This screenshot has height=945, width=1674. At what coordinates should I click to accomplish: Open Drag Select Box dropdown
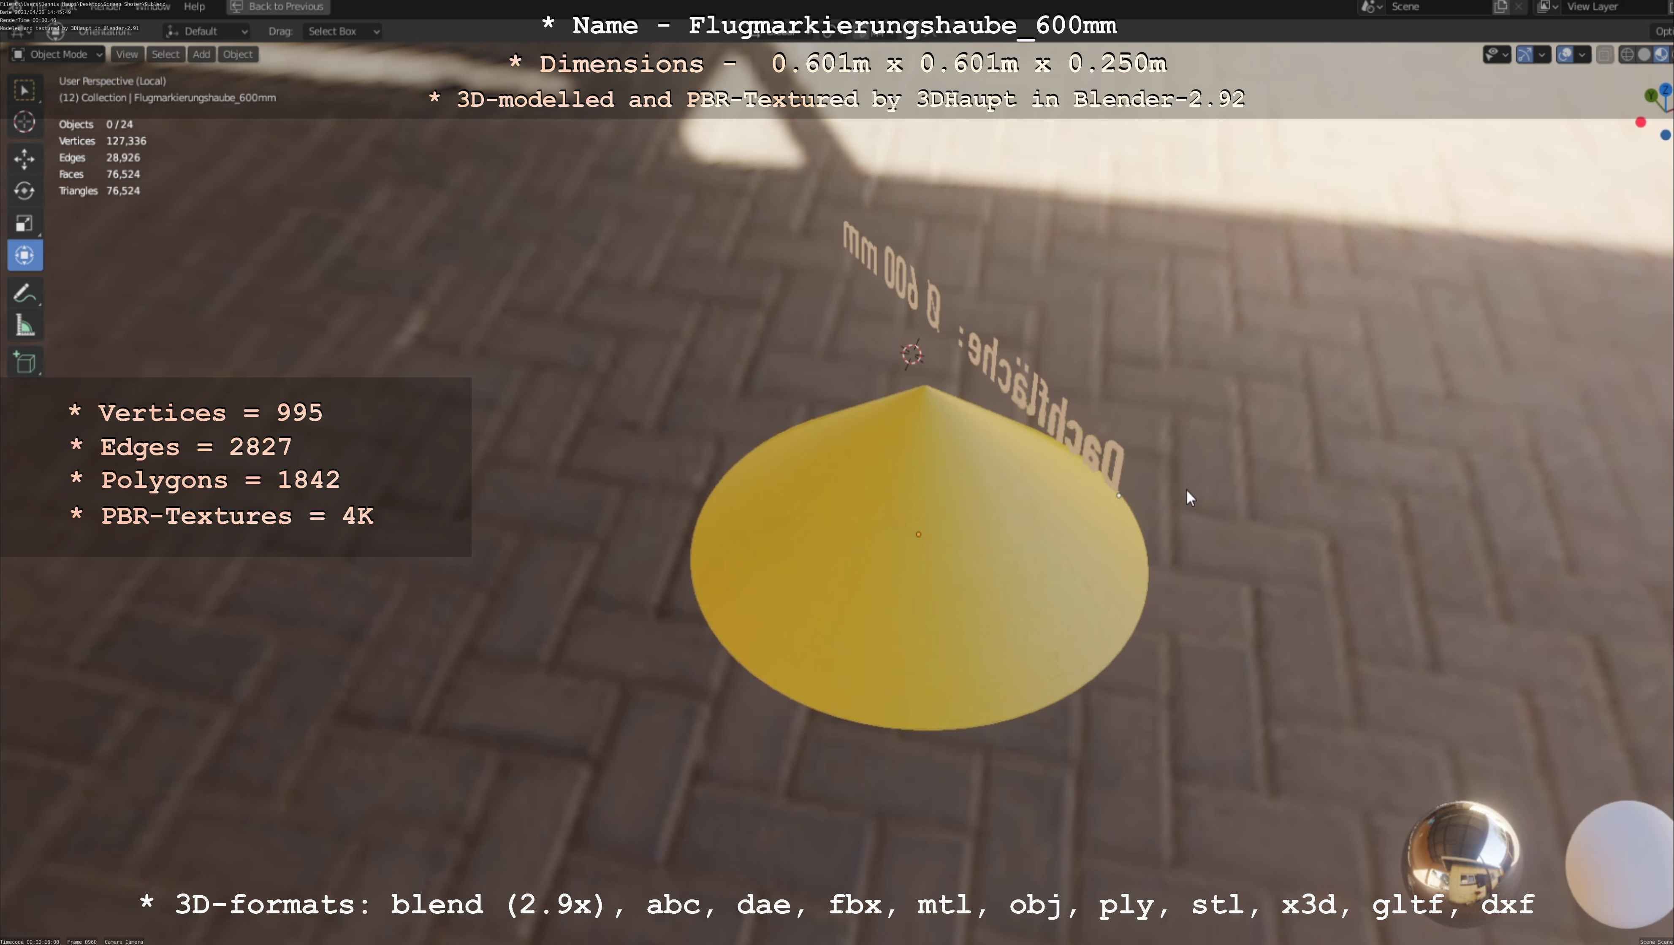(x=342, y=31)
